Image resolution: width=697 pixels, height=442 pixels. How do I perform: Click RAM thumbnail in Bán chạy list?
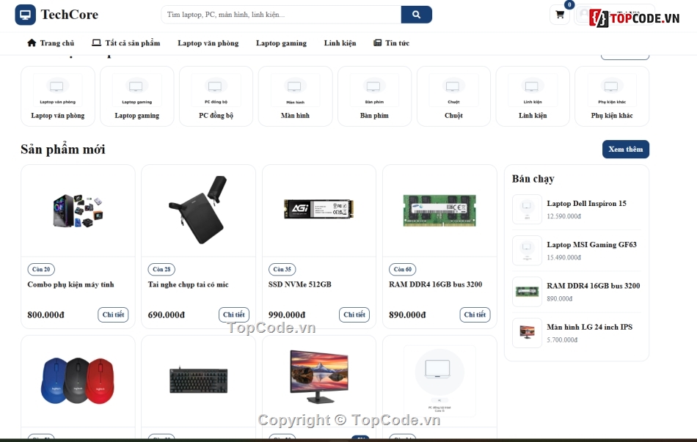tap(528, 292)
